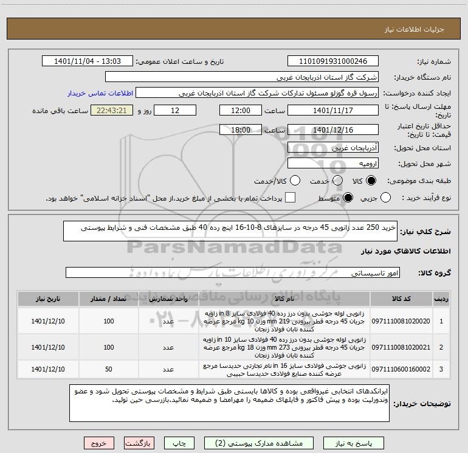Click the buyer organization name field
The height and width of the screenshot is (453, 468).
coord(242,77)
